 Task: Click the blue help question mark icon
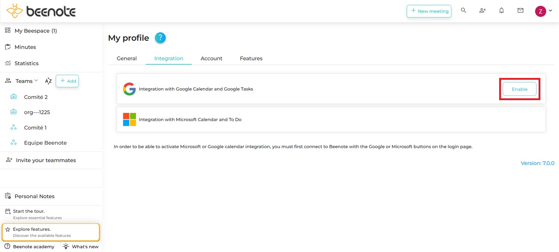(x=160, y=38)
